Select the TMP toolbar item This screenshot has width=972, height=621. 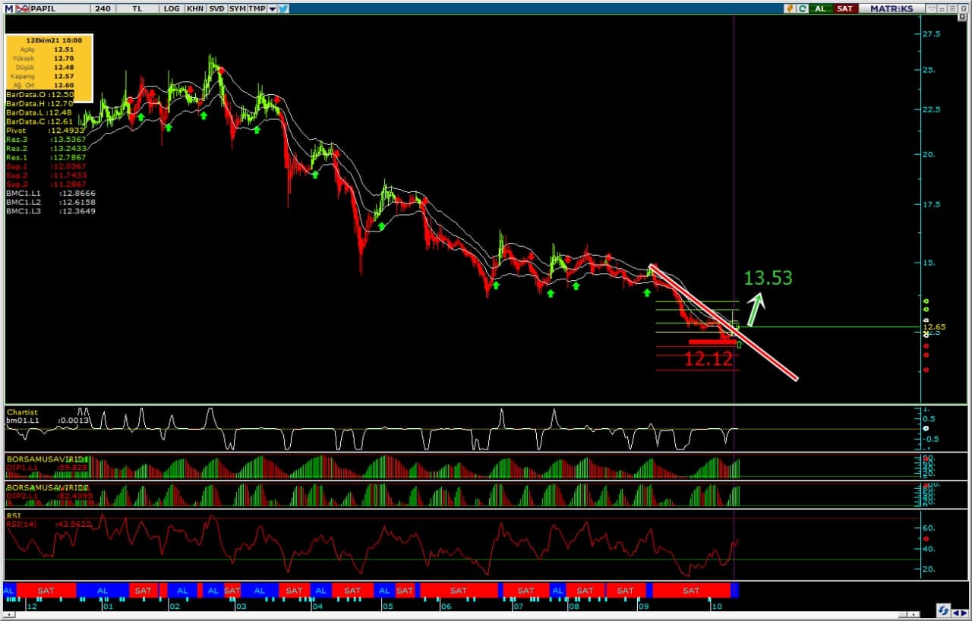click(x=257, y=8)
